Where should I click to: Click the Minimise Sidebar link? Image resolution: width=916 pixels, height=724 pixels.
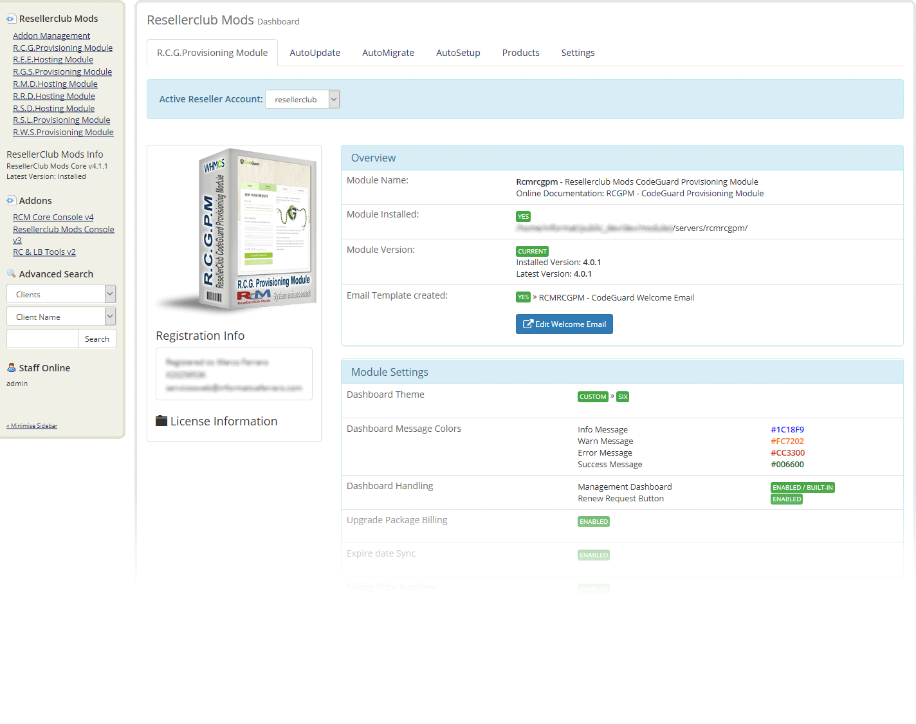(x=32, y=425)
